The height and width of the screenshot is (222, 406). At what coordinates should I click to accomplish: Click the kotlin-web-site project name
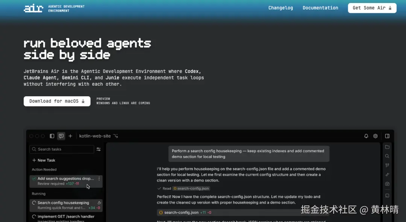(x=95, y=136)
